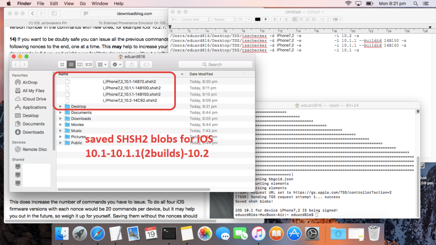Launch Photos from the Dock

(x=205, y=234)
